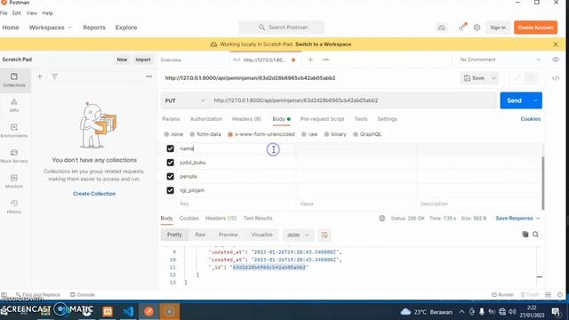Select the raw body type
Screen dimensions: 569x320
click(309, 134)
